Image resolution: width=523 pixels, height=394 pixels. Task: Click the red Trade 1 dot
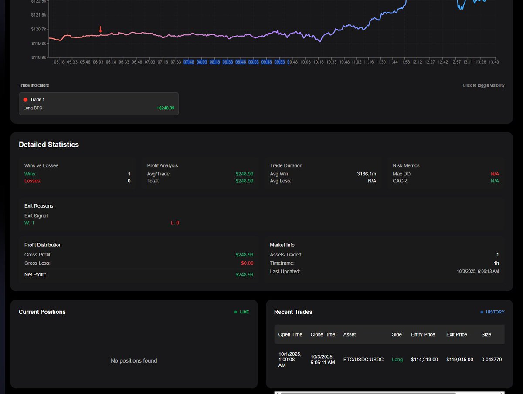pos(26,100)
